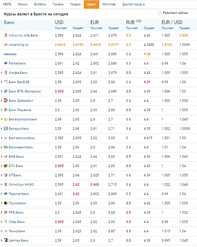The height and width of the screenshot is (247, 197).
Task: Open the 'Другой город' dropdown
Action: click(x=133, y=4)
